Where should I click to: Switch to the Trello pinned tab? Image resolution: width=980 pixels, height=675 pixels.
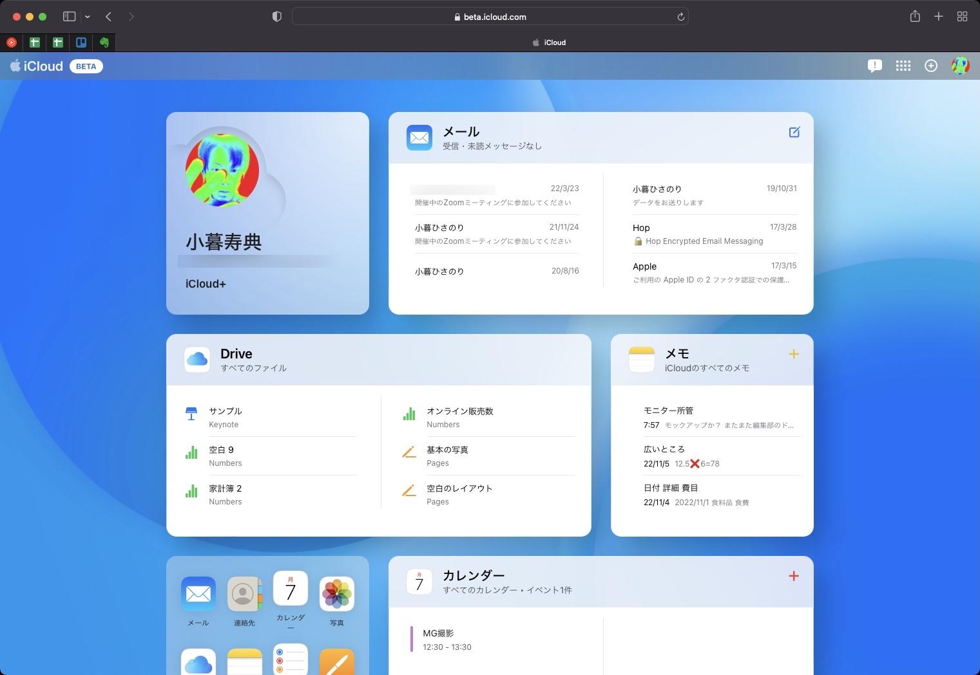click(81, 42)
